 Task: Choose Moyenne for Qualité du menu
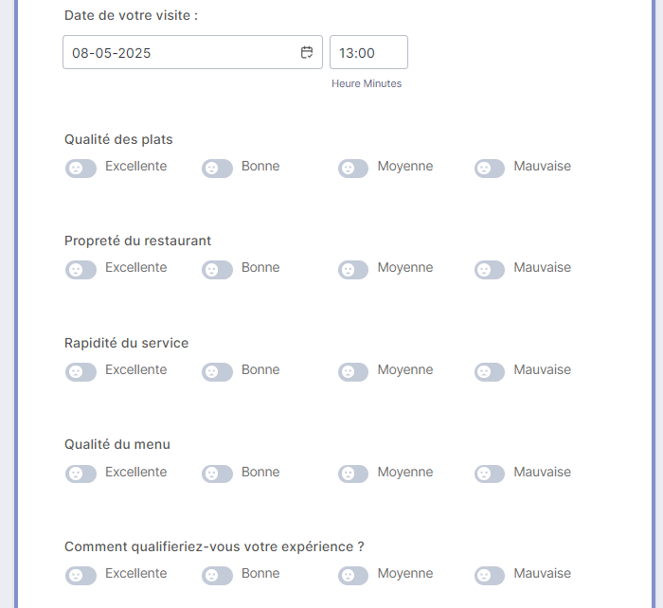tap(354, 474)
